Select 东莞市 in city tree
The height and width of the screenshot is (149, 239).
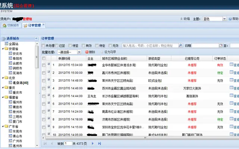(17, 131)
